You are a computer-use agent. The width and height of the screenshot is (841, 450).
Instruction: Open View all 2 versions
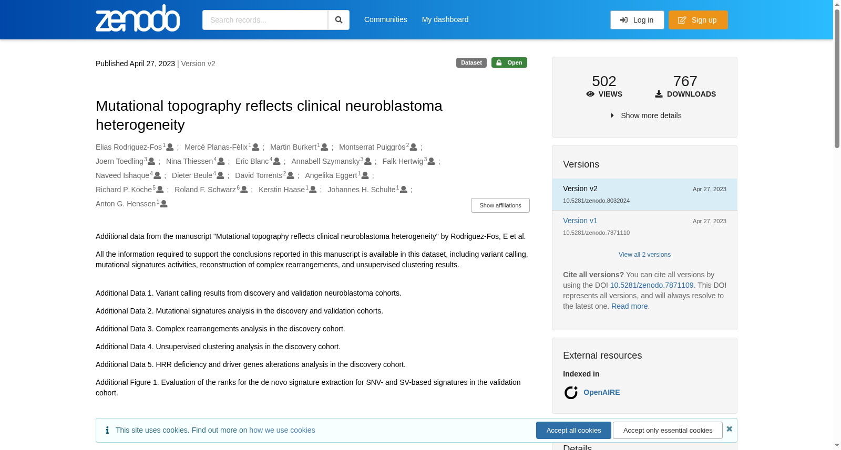(644, 255)
